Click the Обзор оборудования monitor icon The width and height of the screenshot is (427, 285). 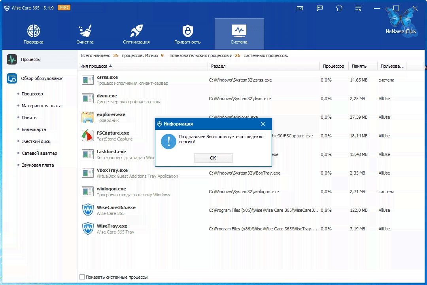click(x=12, y=78)
